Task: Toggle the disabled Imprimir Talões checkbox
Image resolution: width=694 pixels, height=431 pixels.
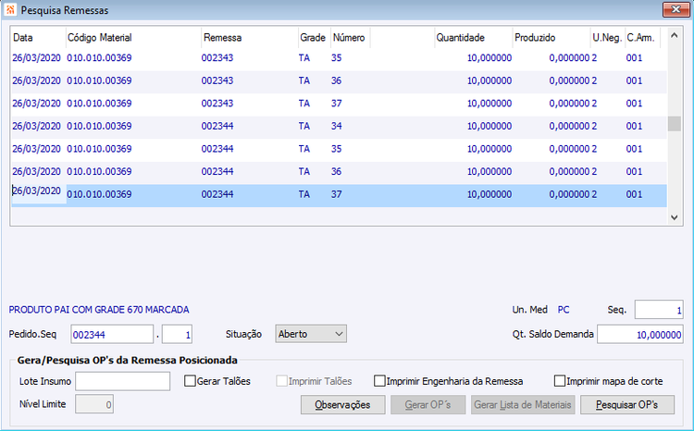Action: [x=281, y=381]
